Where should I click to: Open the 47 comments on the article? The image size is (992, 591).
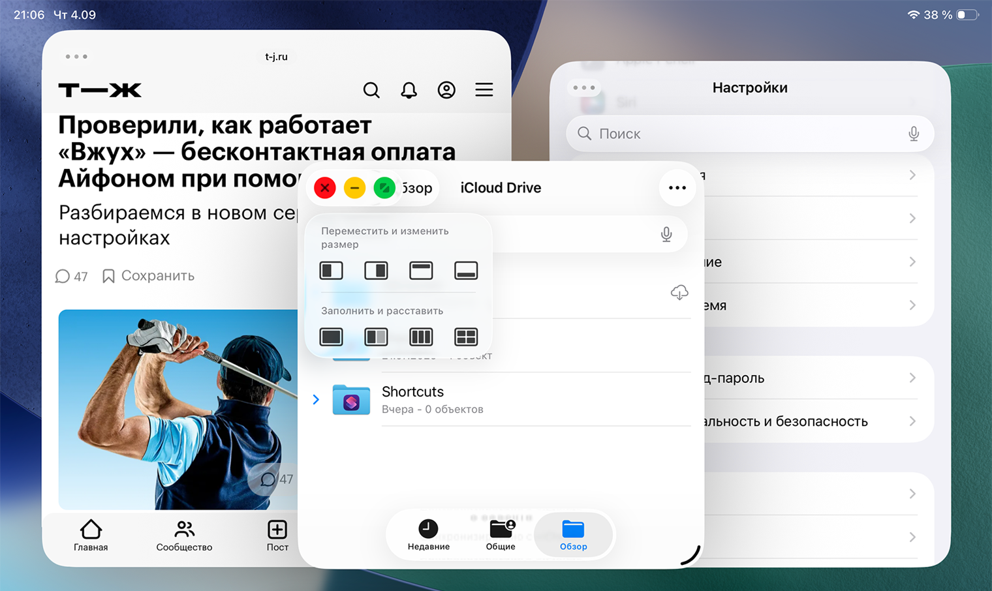point(70,275)
